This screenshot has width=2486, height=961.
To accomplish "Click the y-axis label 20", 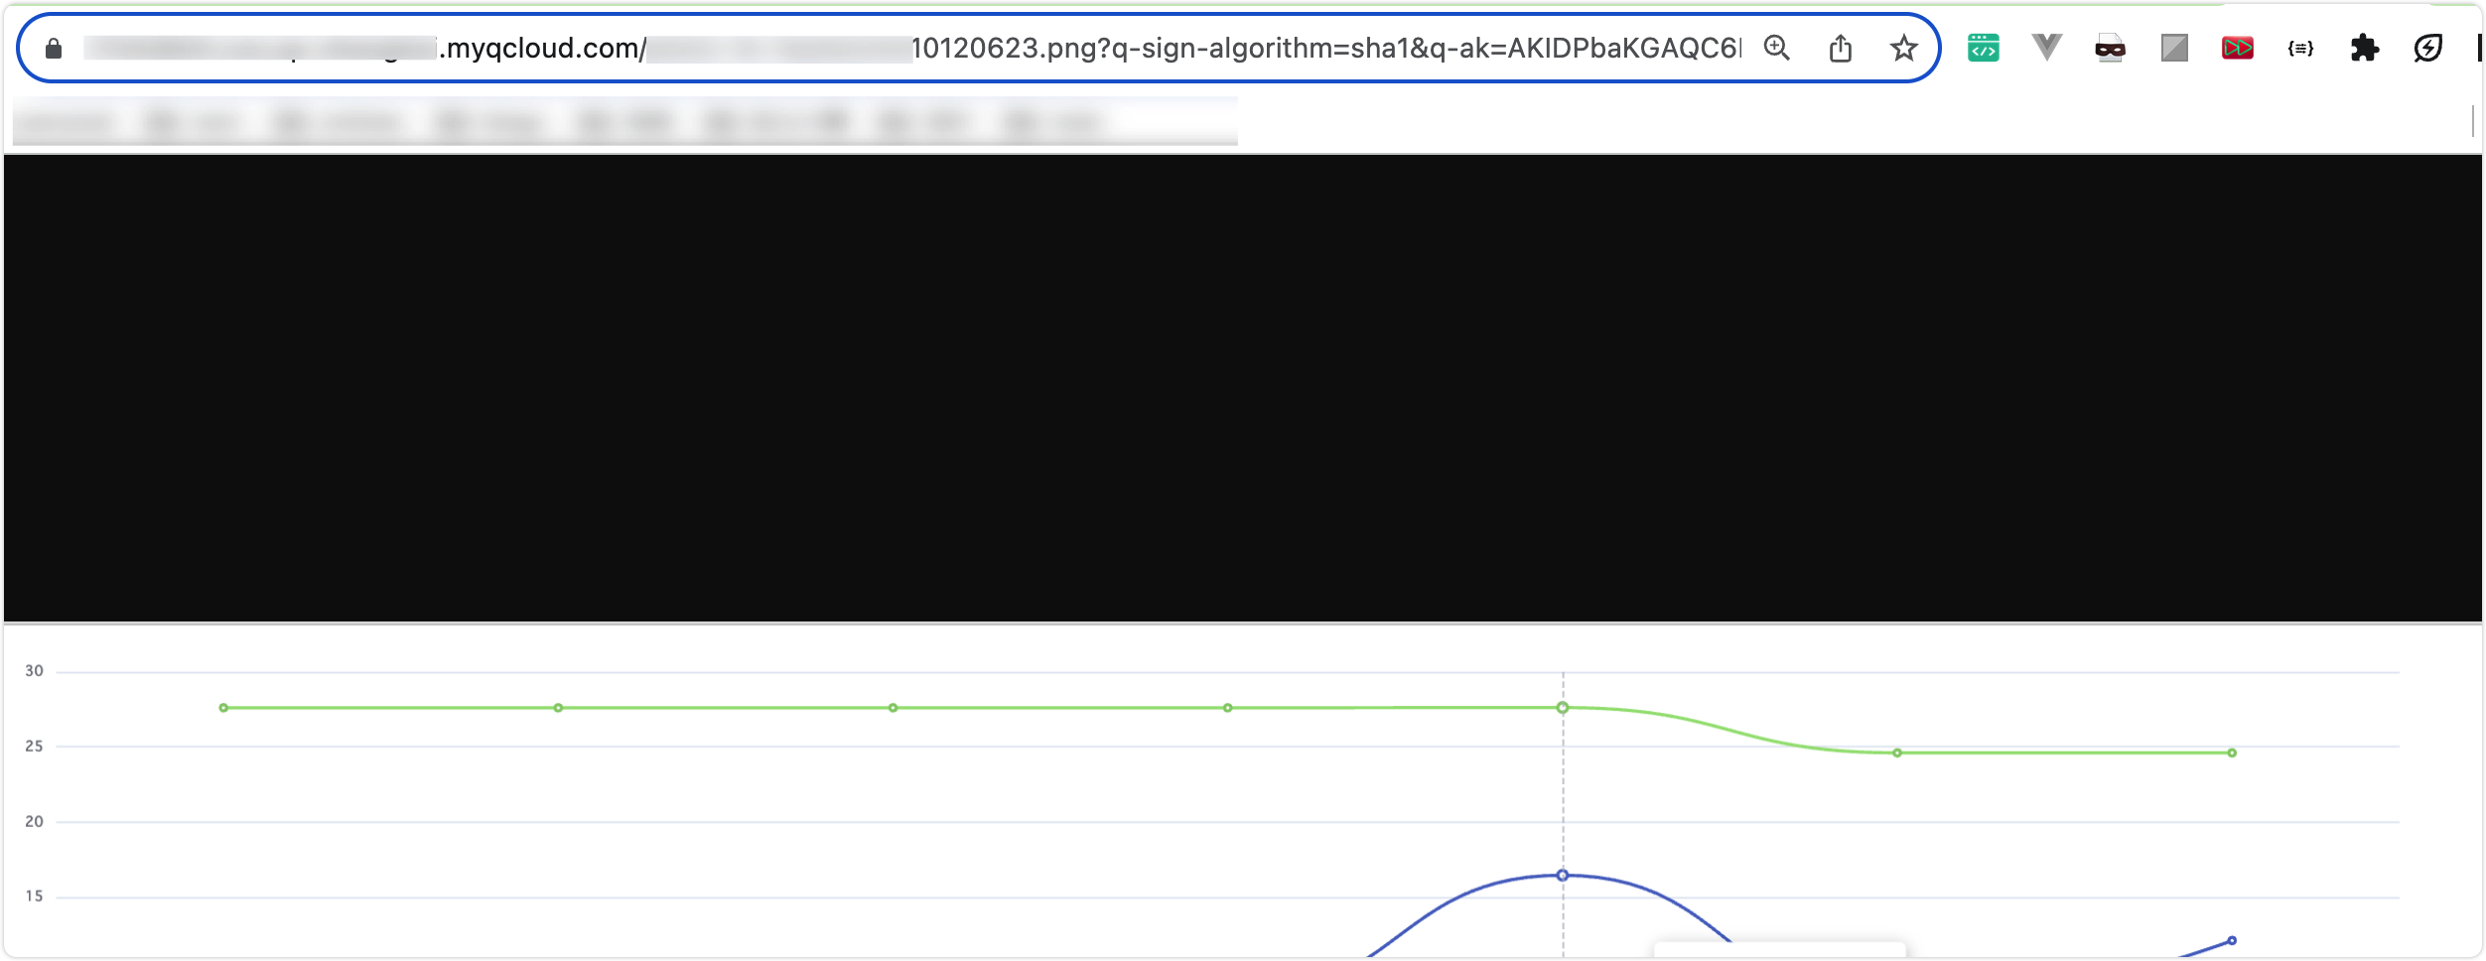I will [34, 822].
